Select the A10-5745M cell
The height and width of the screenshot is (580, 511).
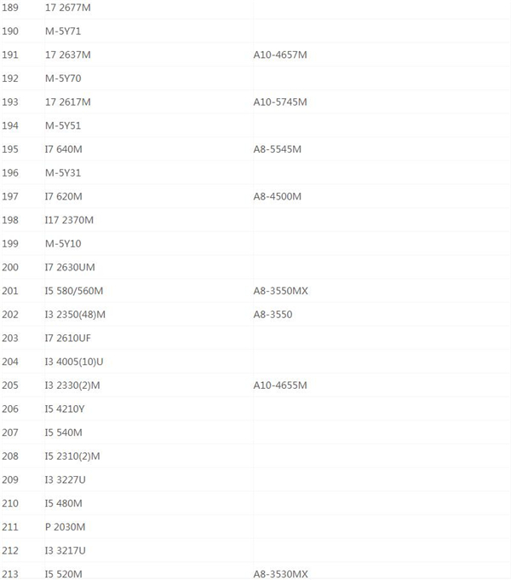coord(279,102)
